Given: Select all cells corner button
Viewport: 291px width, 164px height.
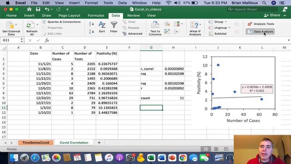Looking at the screenshot, I should tap(4, 48).
